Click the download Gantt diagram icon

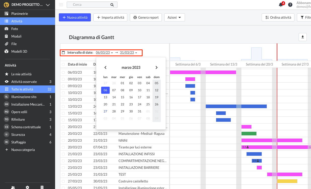302,37
